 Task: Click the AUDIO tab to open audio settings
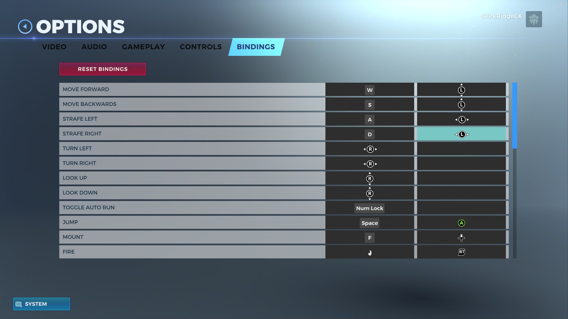point(94,46)
